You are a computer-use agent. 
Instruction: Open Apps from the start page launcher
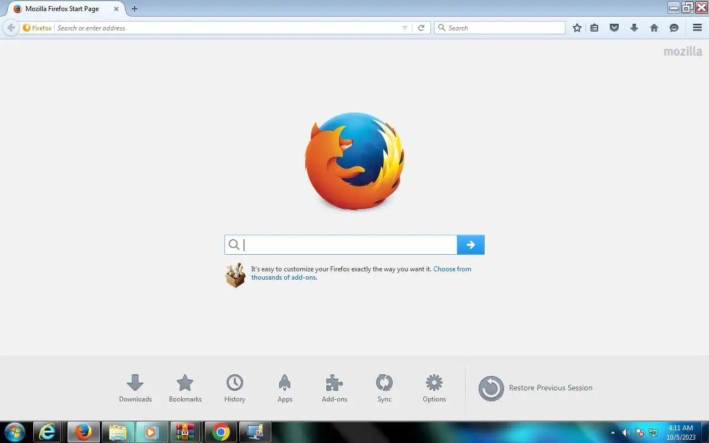[x=285, y=389]
